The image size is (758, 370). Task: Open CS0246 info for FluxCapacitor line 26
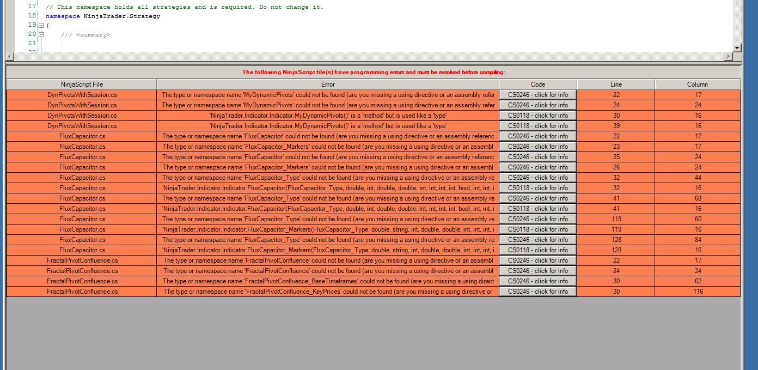coord(538,167)
